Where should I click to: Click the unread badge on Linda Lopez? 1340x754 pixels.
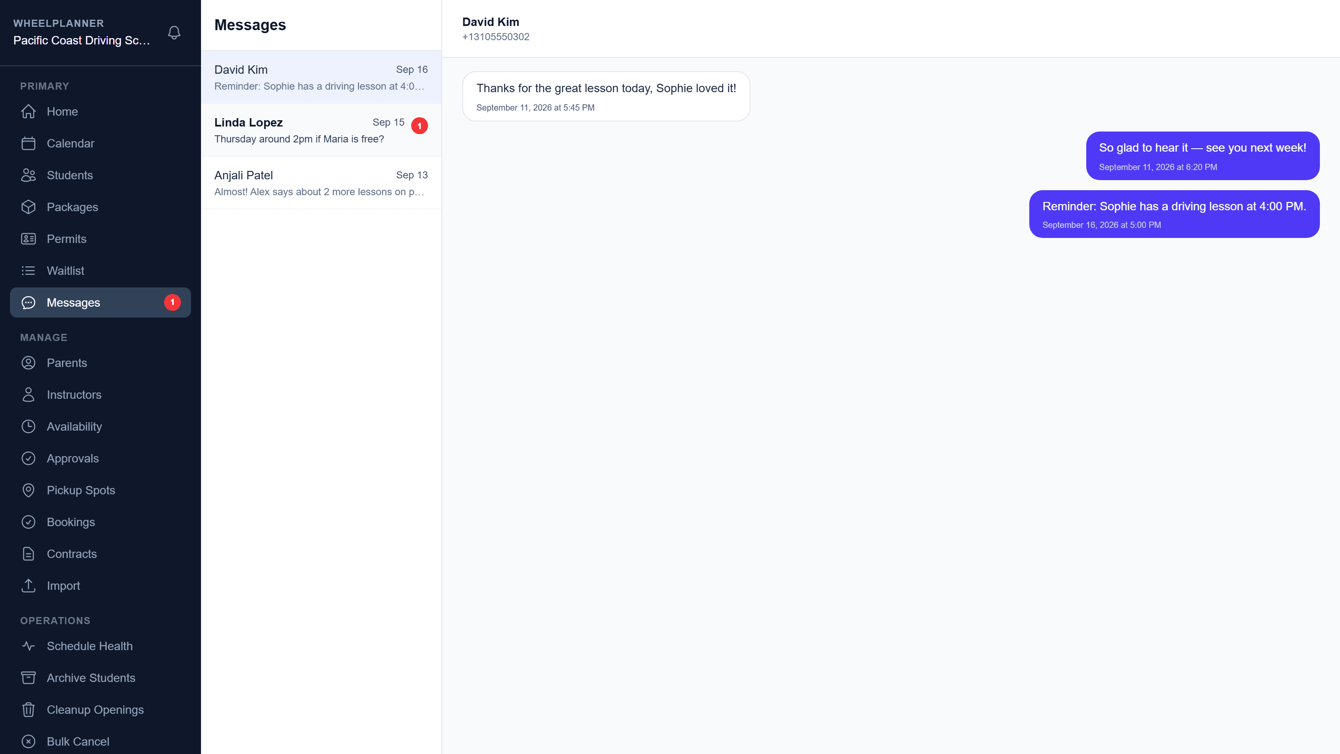point(419,125)
